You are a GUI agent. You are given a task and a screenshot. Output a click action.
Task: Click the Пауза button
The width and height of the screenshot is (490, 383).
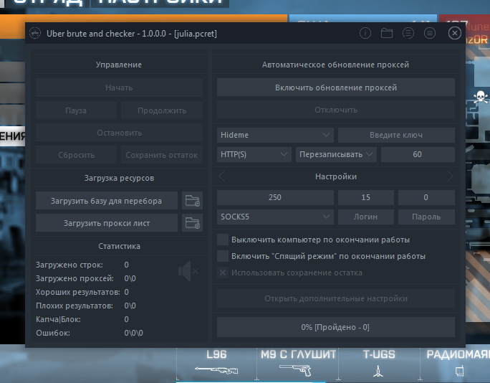click(x=76, y=110)
